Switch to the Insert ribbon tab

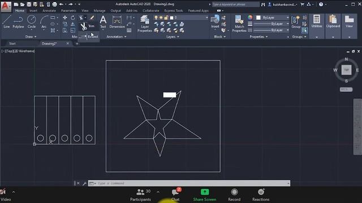(x=33, y=11)
